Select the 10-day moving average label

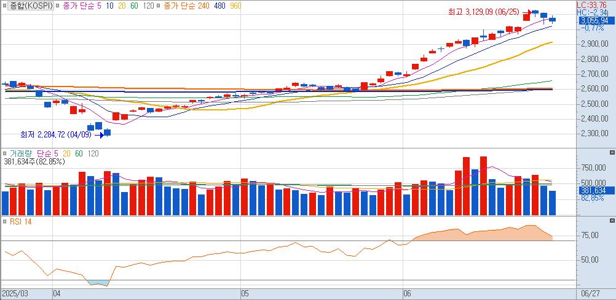[109, 6]
